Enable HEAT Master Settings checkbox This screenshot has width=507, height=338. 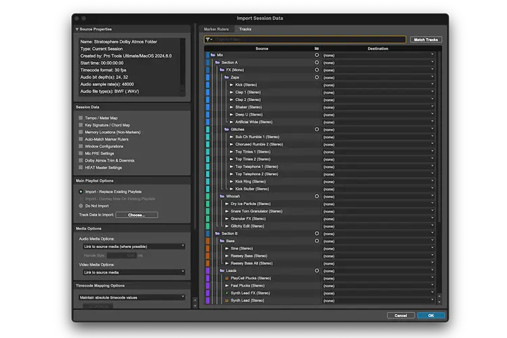tap(81, 168)
